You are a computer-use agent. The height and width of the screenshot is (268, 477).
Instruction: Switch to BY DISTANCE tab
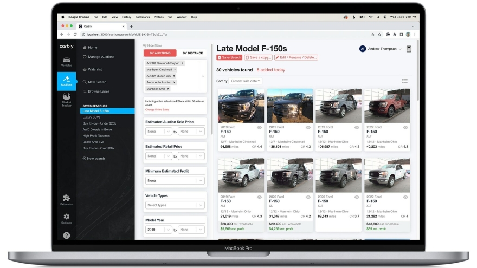(192, 53)
